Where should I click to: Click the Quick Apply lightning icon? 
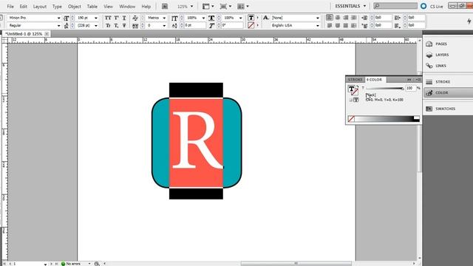pyautogui.click(x=469, y=21)
